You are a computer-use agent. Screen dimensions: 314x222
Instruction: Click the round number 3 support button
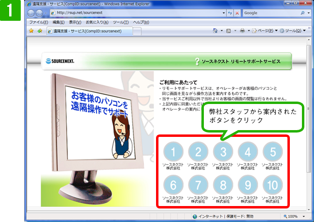pyautogui.click(x=223, y=152)
